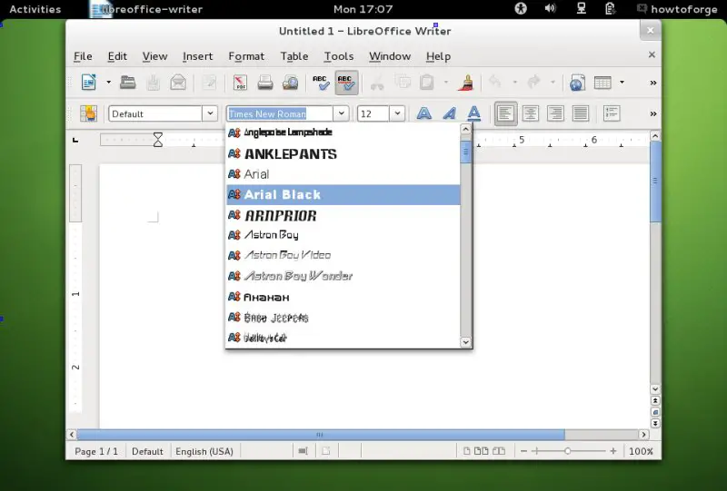Open the Styles and Formatting icon

coord(88,113)
